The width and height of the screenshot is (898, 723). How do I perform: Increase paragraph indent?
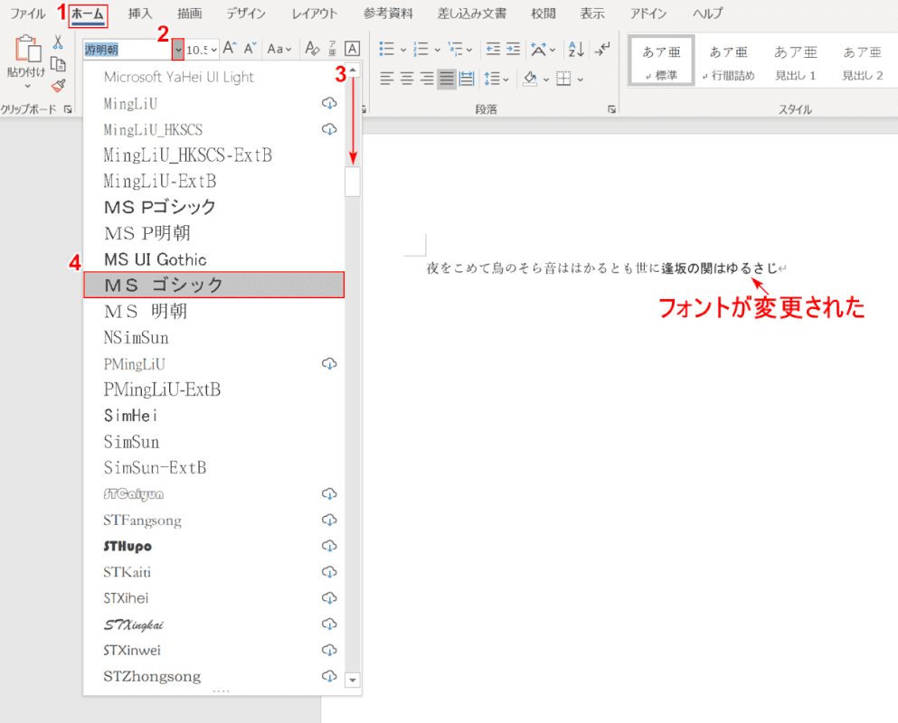tap(513, 49)
